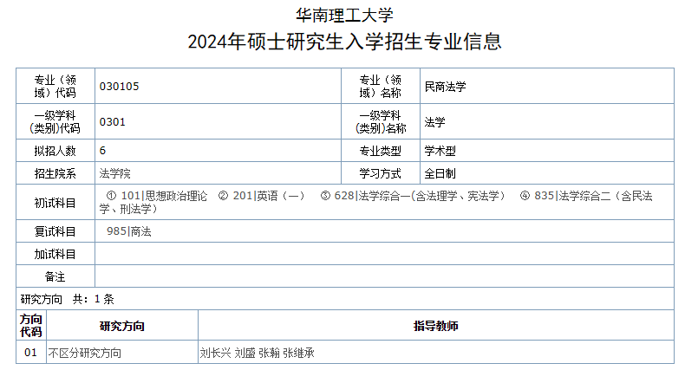Click the 法学院 department value
685x370 pixels.
tap(114, 173)
